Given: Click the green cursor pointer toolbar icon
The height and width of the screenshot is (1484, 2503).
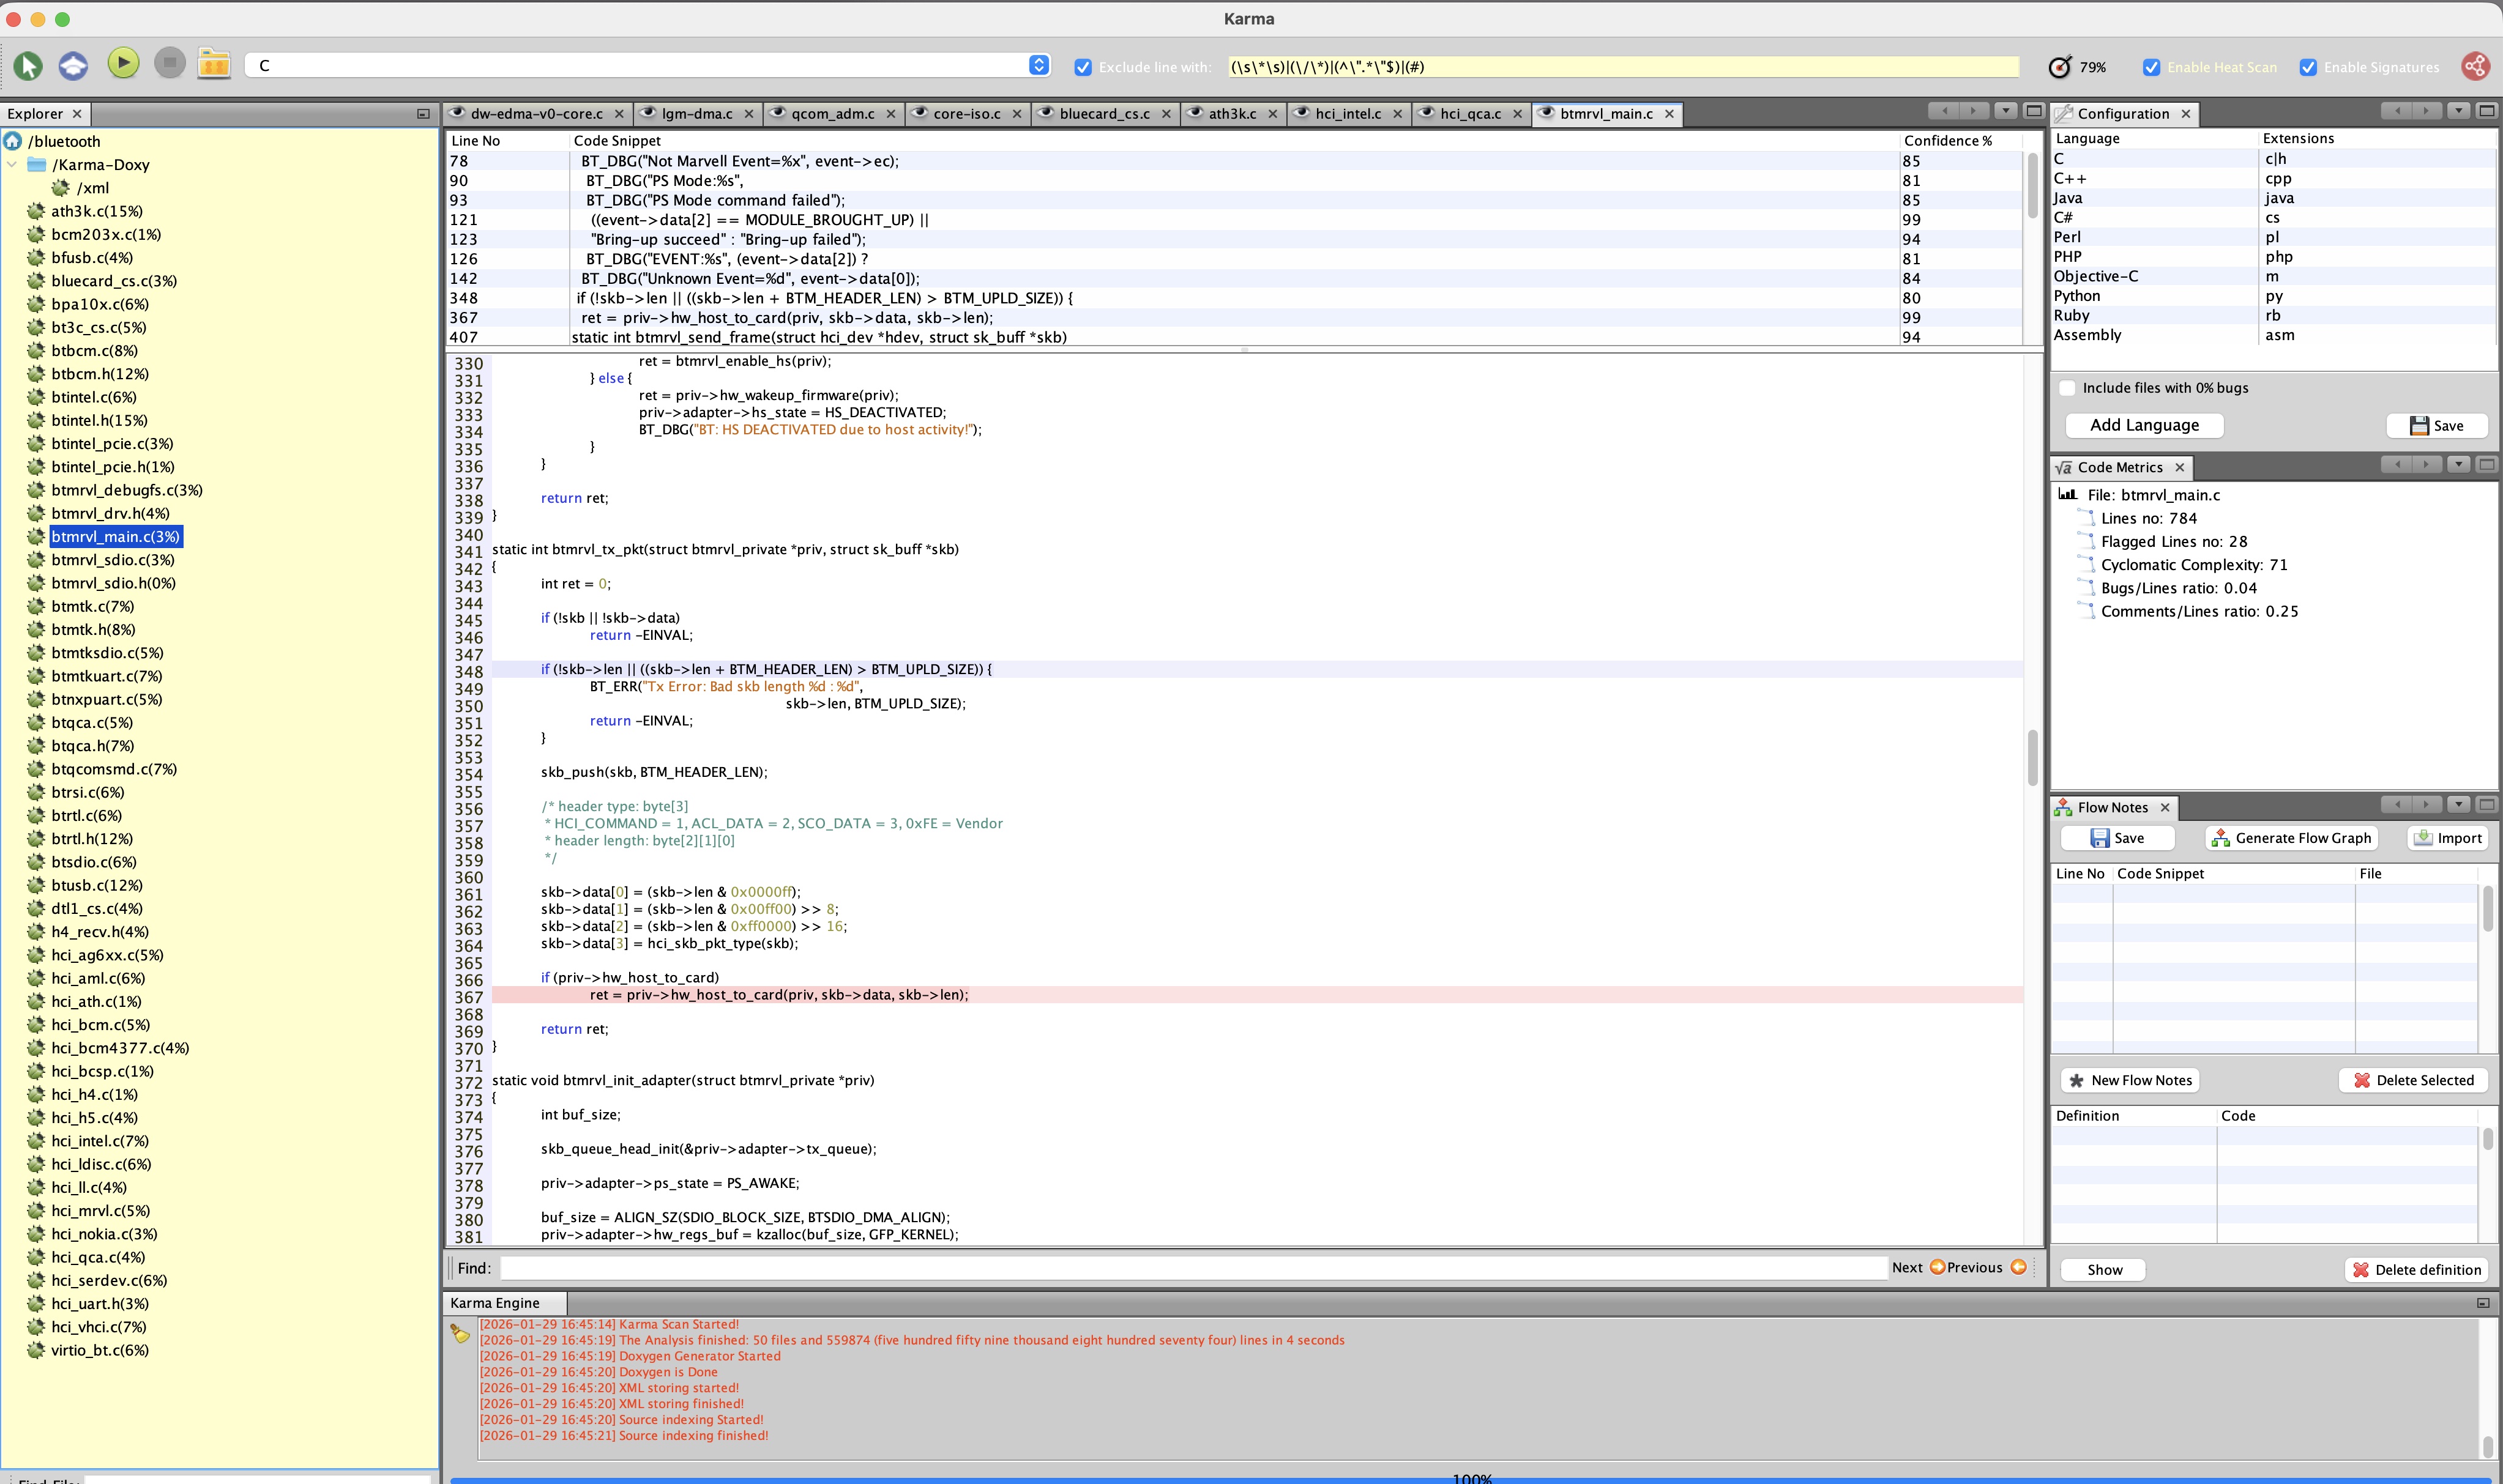Looking at the screenshot, I should point(28,66).
